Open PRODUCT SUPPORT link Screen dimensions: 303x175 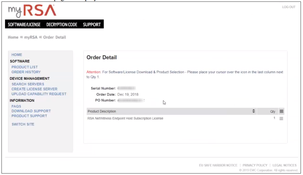(29, 116)
